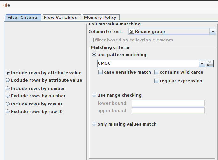
Task: Enable the regular expression checkbox
Action: (156, 81)
